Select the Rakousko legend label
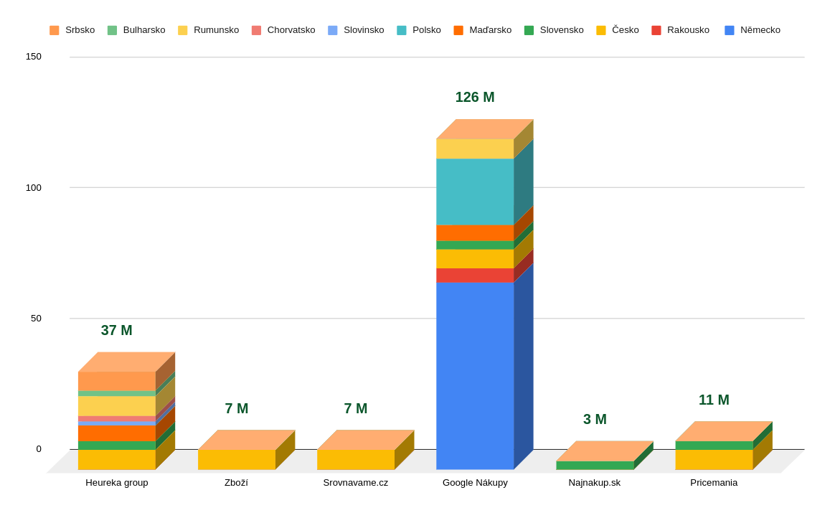The image size is (830, 513). pyautogui.click(x=688, y=30)
